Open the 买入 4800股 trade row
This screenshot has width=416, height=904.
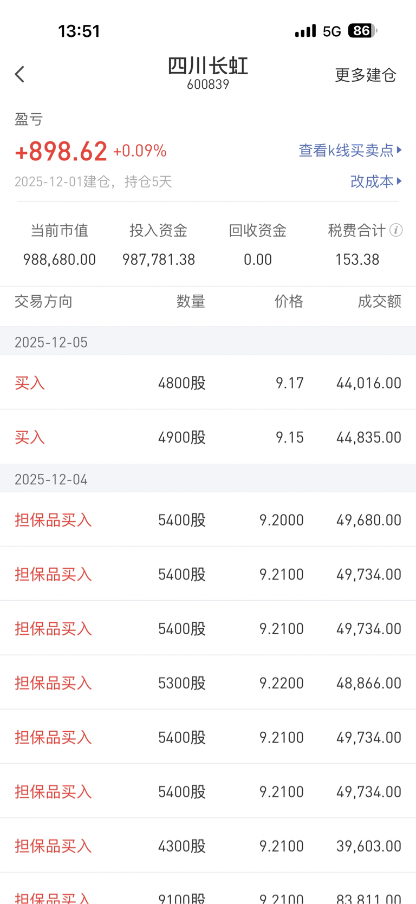(x=208, y=383)
